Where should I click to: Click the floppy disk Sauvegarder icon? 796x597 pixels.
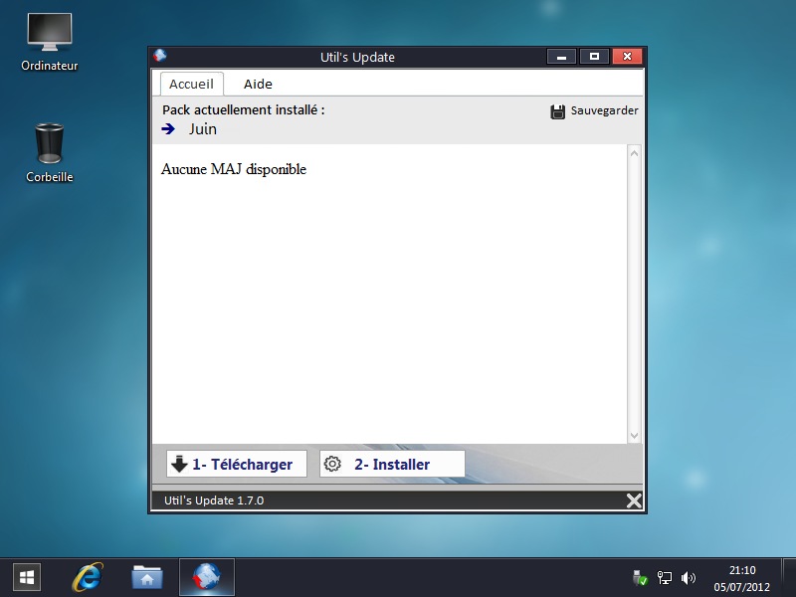(x=557, y=111)
